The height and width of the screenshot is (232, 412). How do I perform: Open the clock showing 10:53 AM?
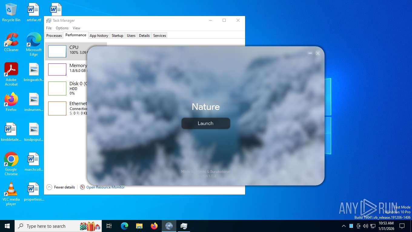(386, 226)
